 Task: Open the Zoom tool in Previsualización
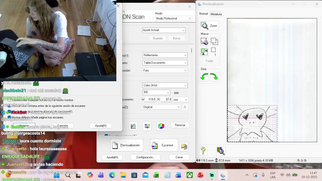coord(209,26)
